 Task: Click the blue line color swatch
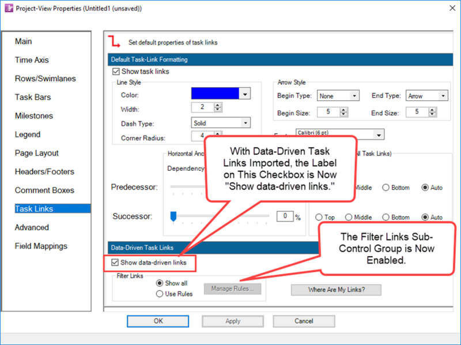click(x=215, y=93)
